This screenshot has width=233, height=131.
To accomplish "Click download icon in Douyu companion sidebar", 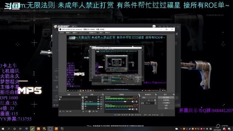I will pos(57,87).
